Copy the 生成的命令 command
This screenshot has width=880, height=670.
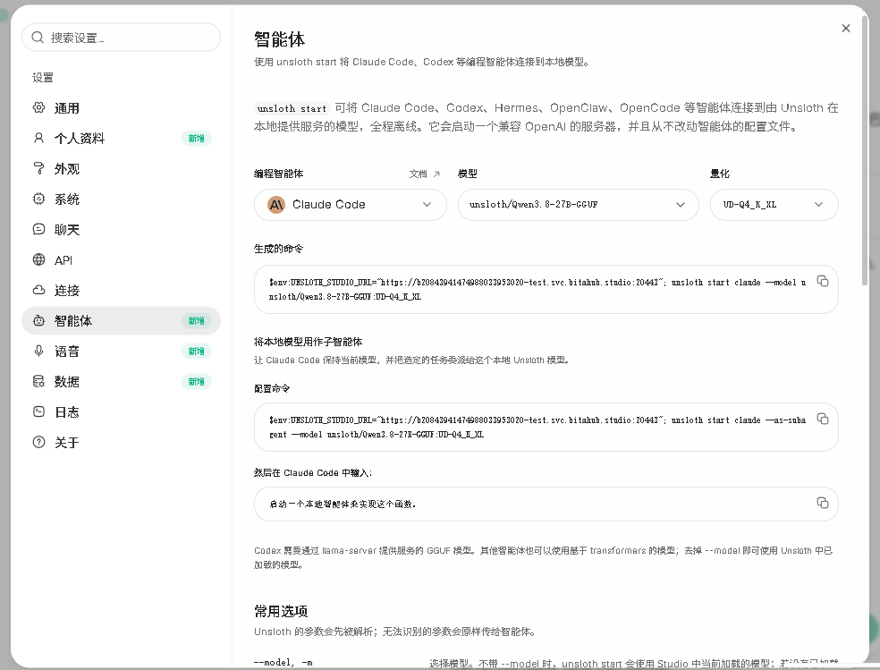(823, 281)
